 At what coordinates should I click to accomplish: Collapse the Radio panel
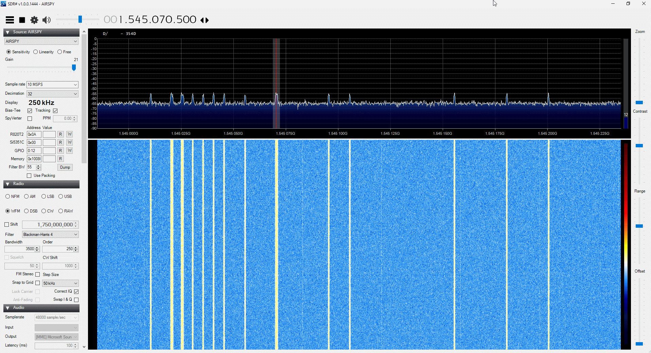click(7, 184)
